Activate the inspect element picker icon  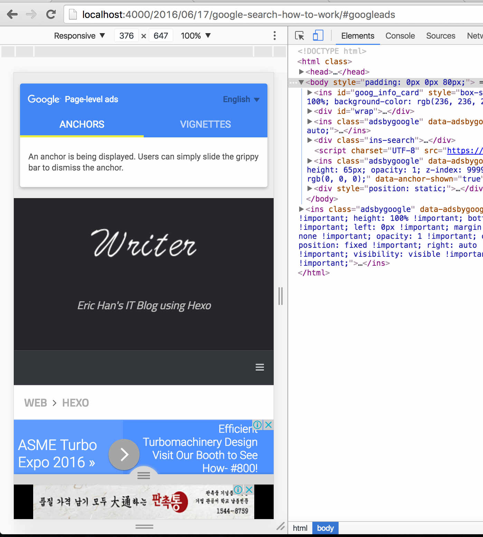(x=300, y=36)
